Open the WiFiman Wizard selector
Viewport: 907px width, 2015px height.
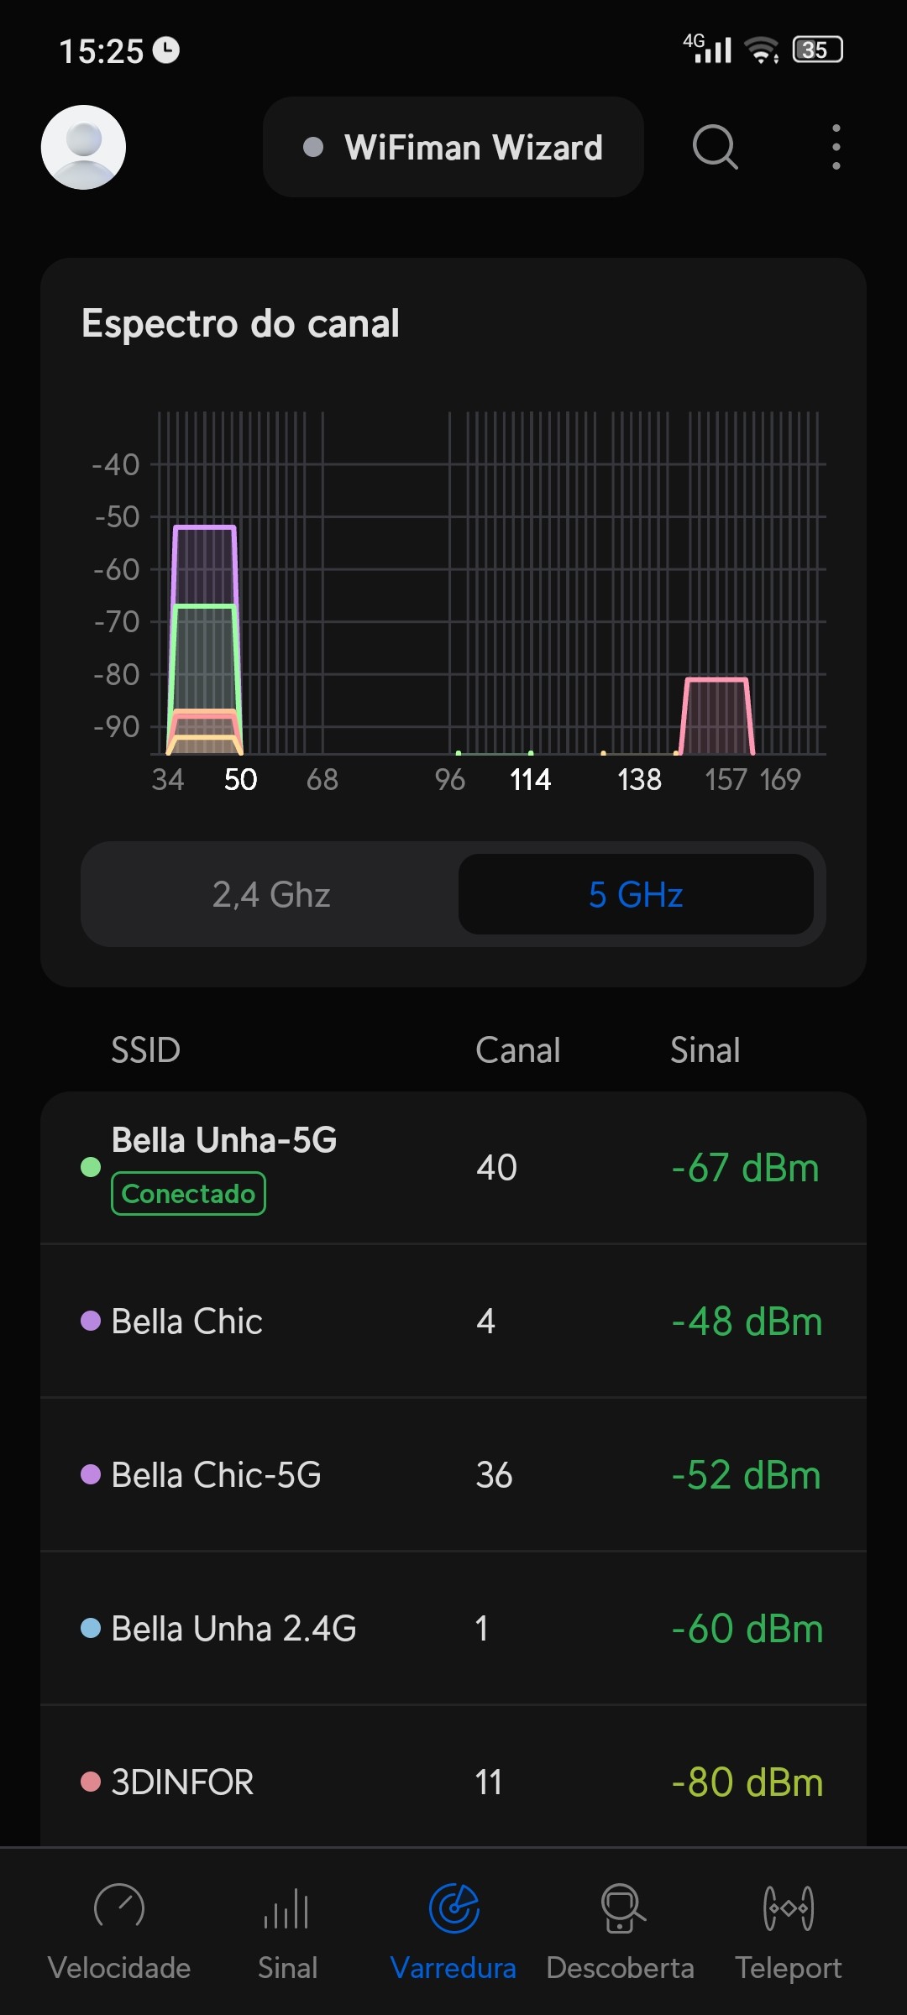point(453,147)
